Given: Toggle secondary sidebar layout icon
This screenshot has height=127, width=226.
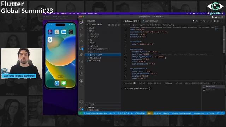Looking at the screenshot, I should click(x=219, y=17).
